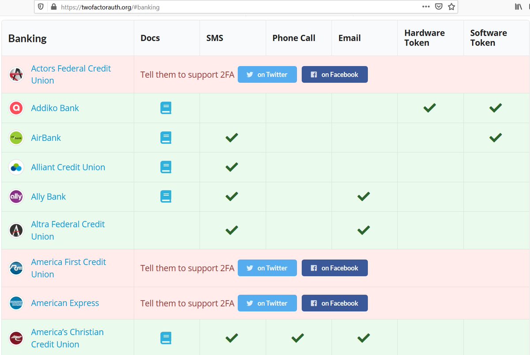Image resolution: width=530 pixels, height=355 pixels.
Task: Click America's Christian Credit Union Email checkmark
Action: click(363, 338)
